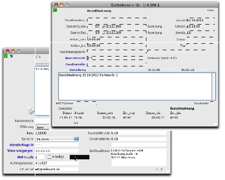Click the Aktion_bis date field
Image resolution: width=225 pixels, height=180 pixels.
[116, 45]
